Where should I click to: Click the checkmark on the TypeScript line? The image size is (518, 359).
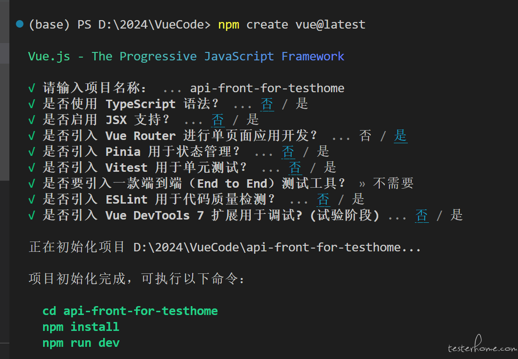(x=32, y=104)
